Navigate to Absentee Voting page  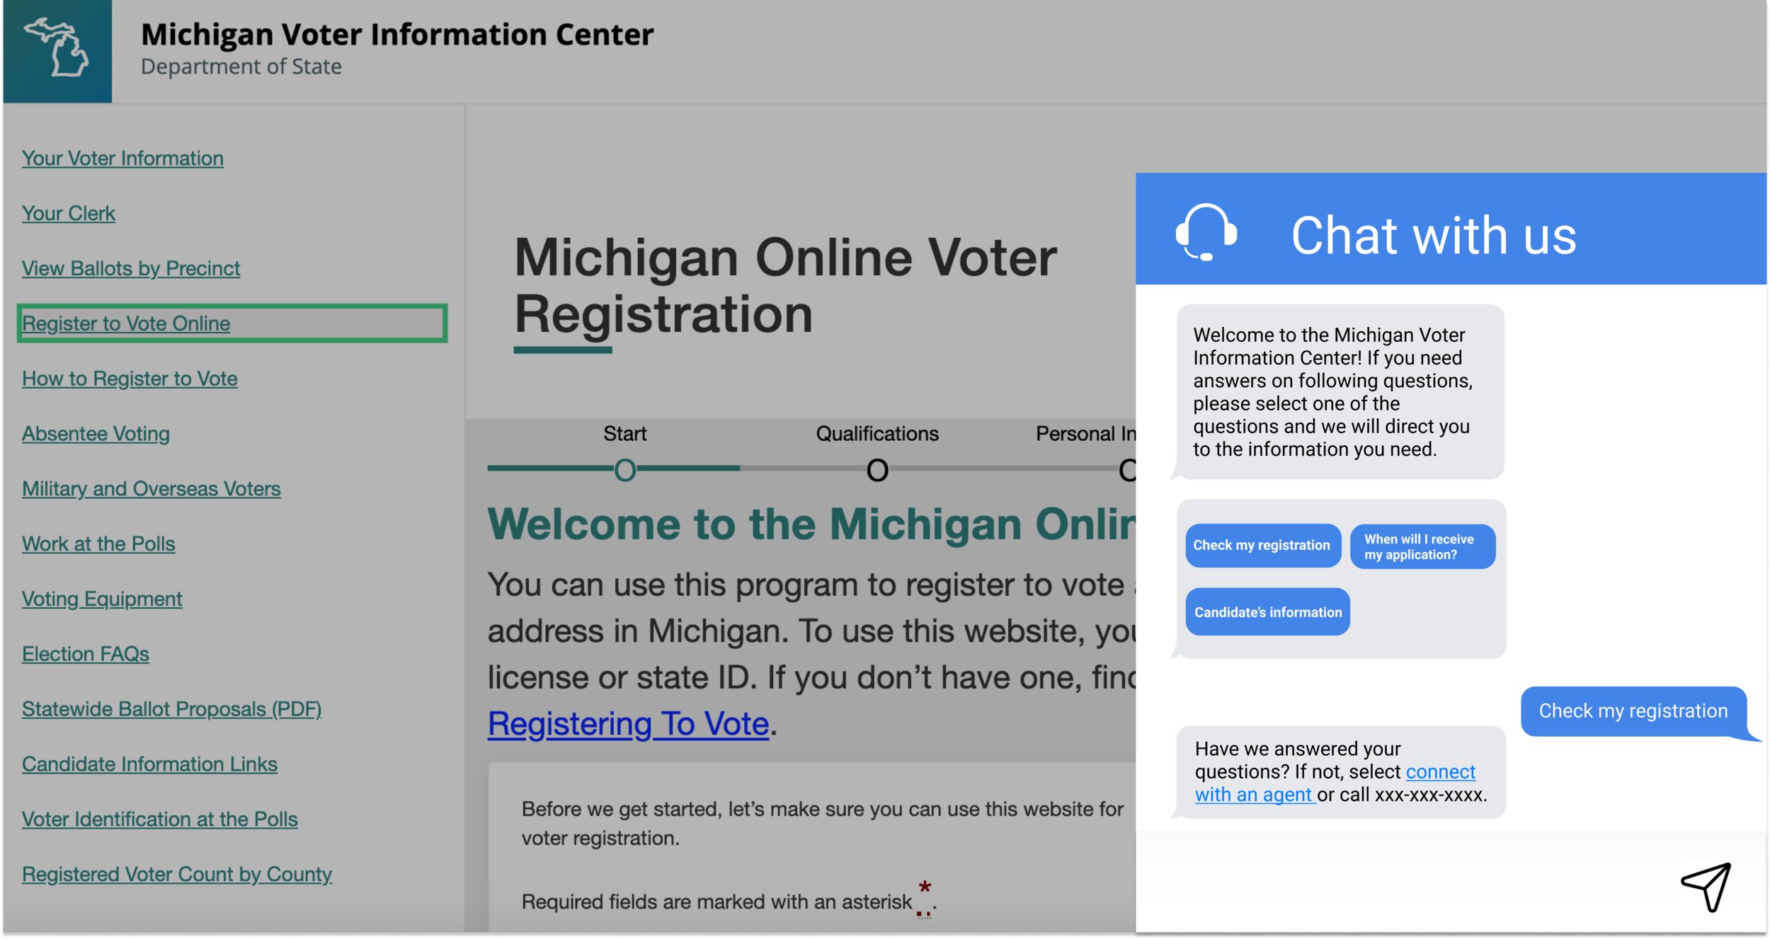pos(96,434)
